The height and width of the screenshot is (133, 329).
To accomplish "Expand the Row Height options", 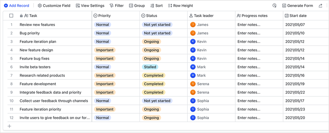I will (x=180, y=6).
